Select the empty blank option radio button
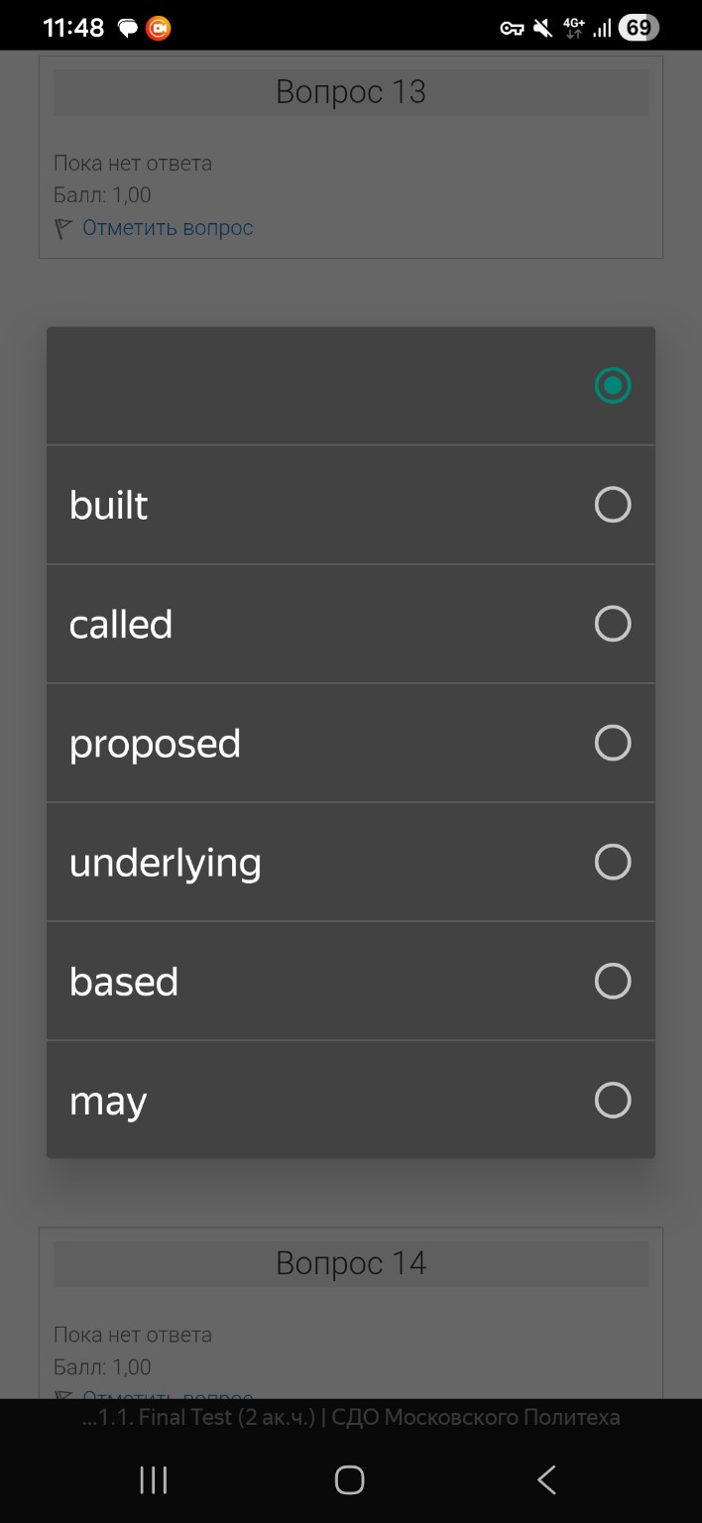Image resolution: width=702 pixels, height=1523 pixels. tap(612, 386)
